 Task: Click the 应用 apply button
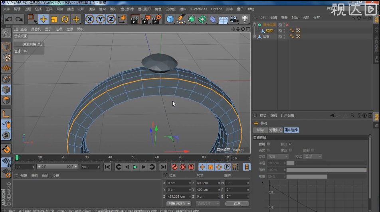click(237, 204)
